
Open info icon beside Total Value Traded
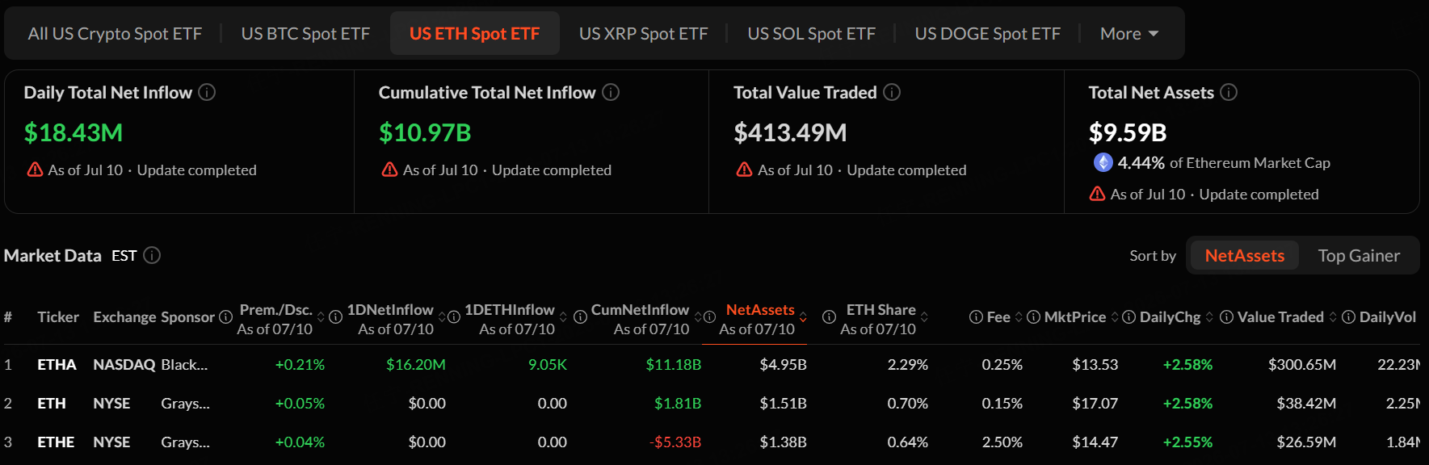coord(892,92)
